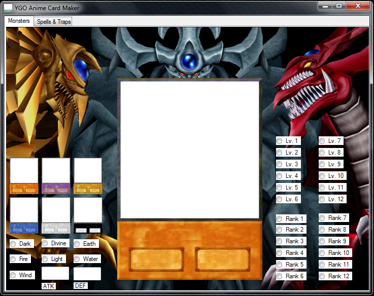
Task: Switch to the Monsters tab
Action: point(19,21)
